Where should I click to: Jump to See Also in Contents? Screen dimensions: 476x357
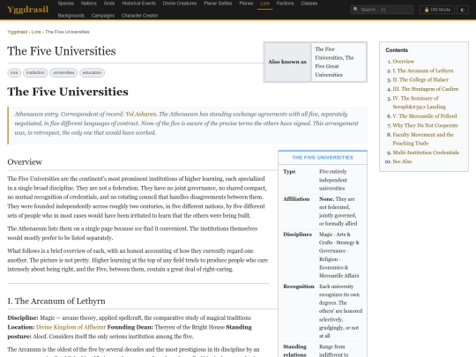(x=402, y=161)
